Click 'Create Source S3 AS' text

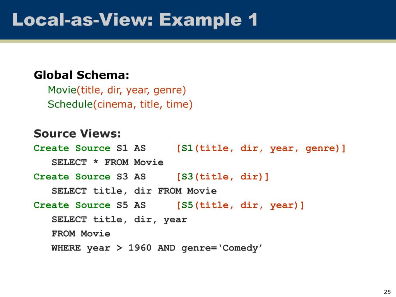pos(90,176)
